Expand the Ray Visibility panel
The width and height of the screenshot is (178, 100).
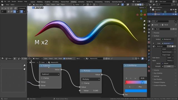(x=158, y=73)
